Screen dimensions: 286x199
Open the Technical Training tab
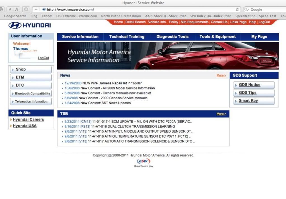[x=127, y=37]
